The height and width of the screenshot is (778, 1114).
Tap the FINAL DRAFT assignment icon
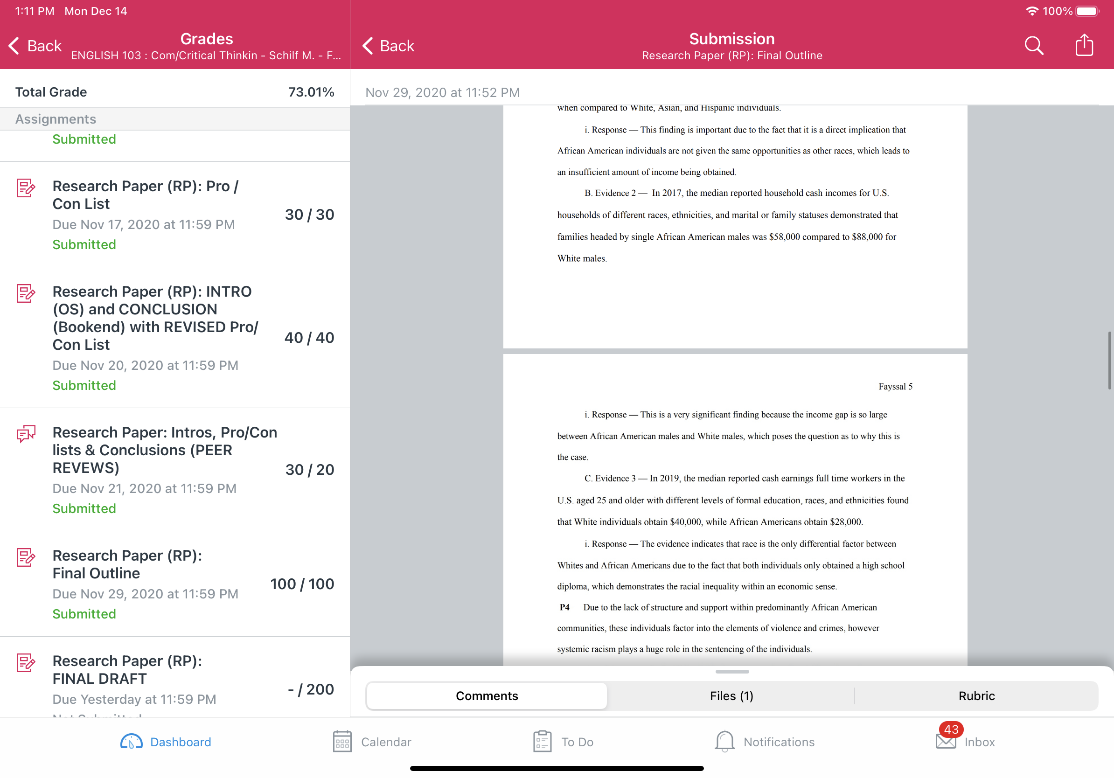click(26, 662)
